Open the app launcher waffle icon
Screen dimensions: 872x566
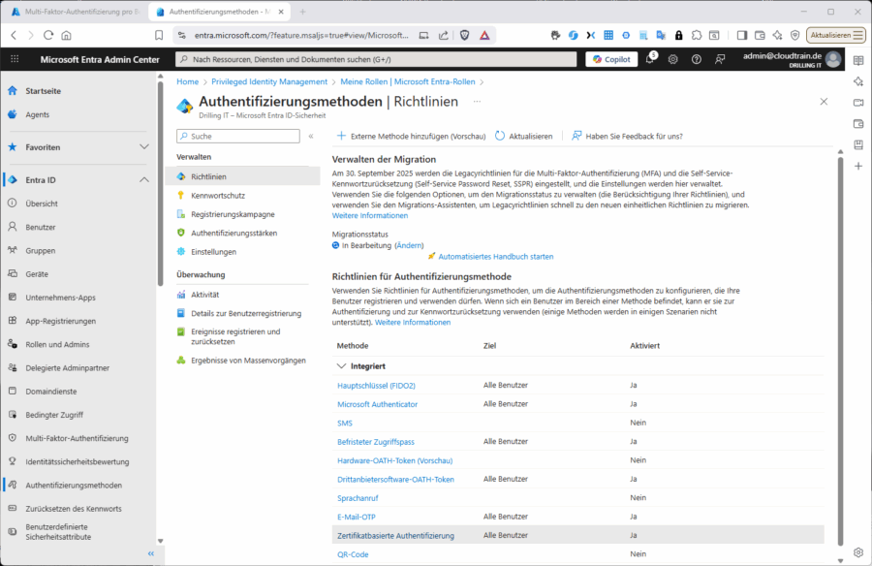15,59
